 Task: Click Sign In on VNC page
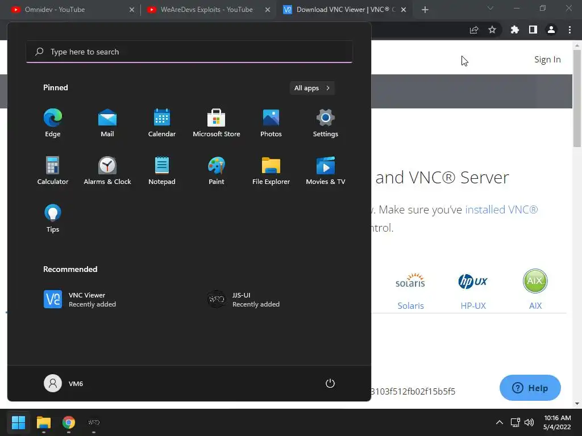point(547,59)
